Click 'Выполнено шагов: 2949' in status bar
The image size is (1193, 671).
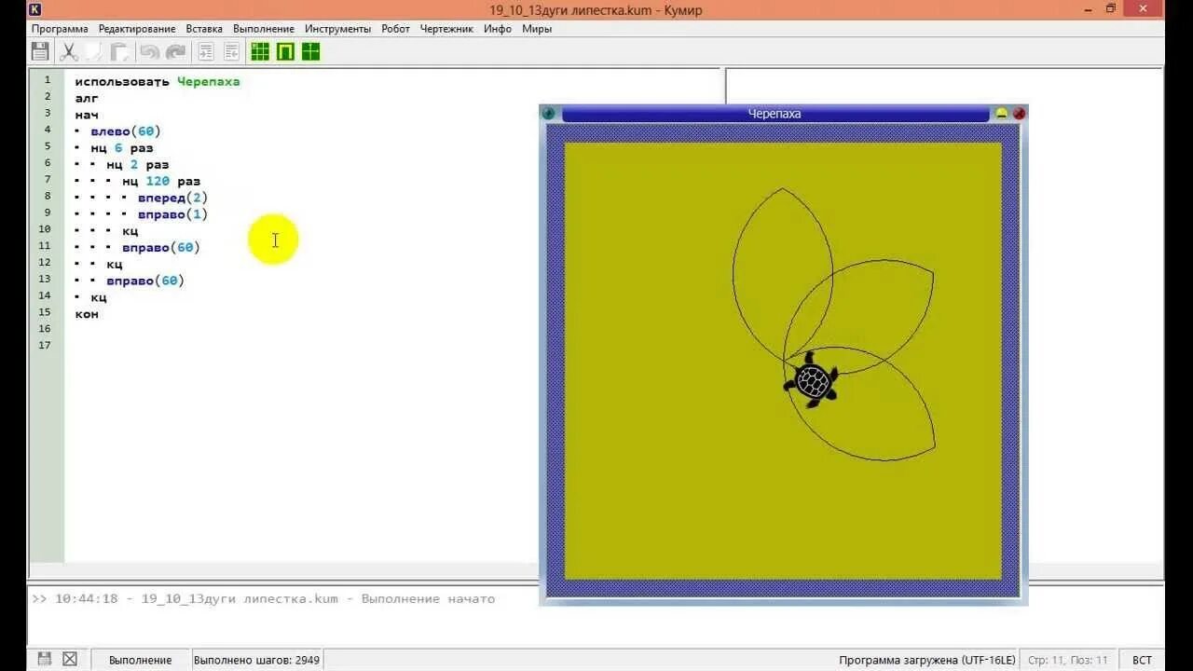point(256,660)
